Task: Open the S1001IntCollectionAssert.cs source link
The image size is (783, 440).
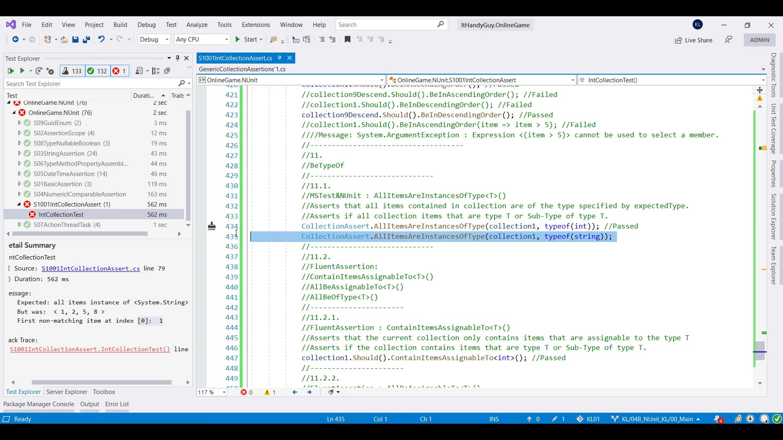Action: [x=91, y=268]
